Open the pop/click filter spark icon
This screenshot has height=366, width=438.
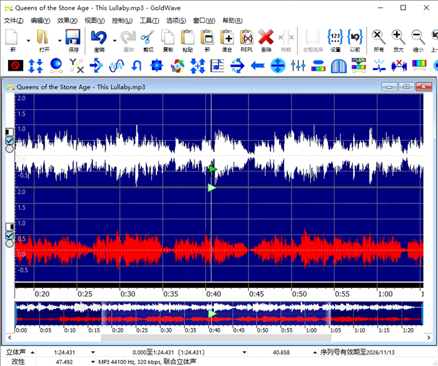[379, 66]
